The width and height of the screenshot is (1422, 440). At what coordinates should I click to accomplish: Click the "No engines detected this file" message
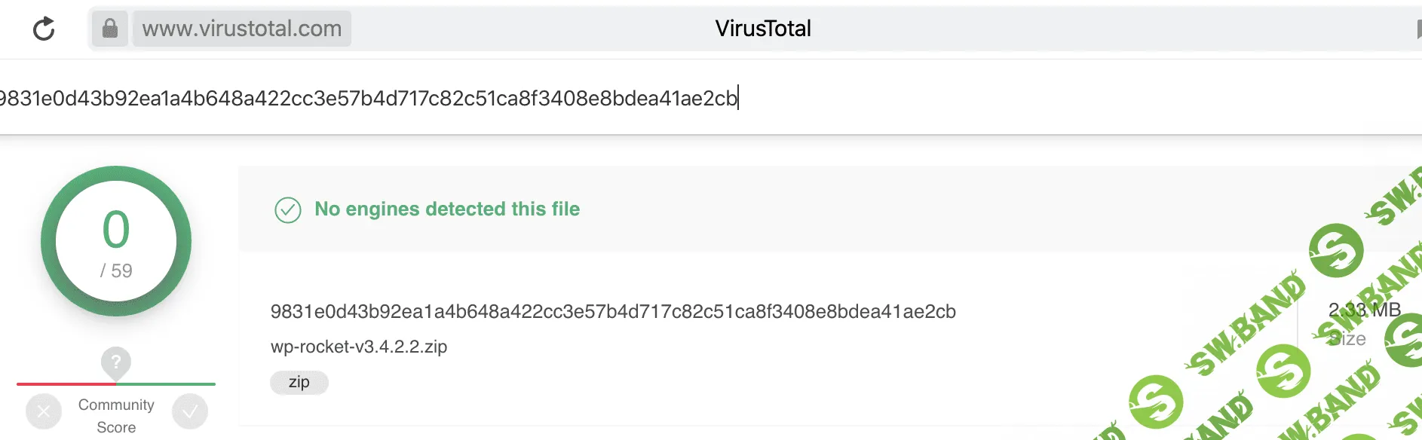point(447,209)
